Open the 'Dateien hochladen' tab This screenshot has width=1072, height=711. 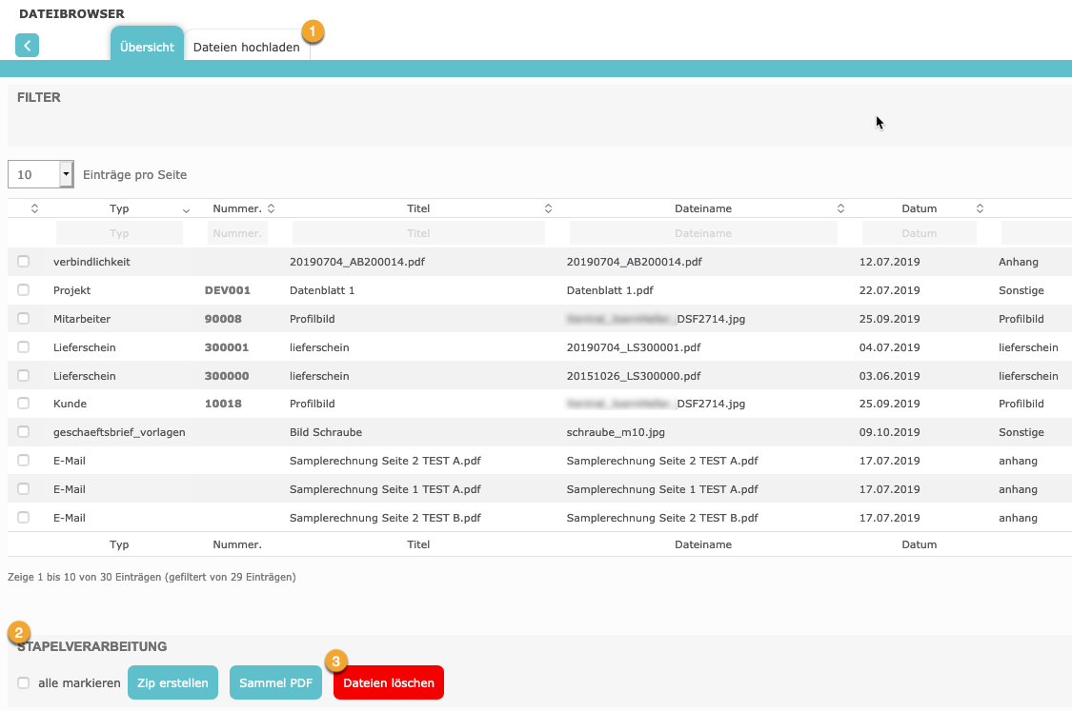tap(246, 47)
